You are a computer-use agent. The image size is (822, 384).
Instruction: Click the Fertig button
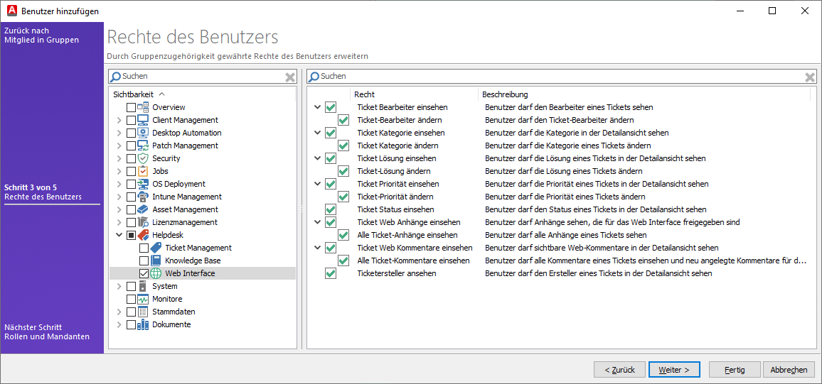coord(735,369)
